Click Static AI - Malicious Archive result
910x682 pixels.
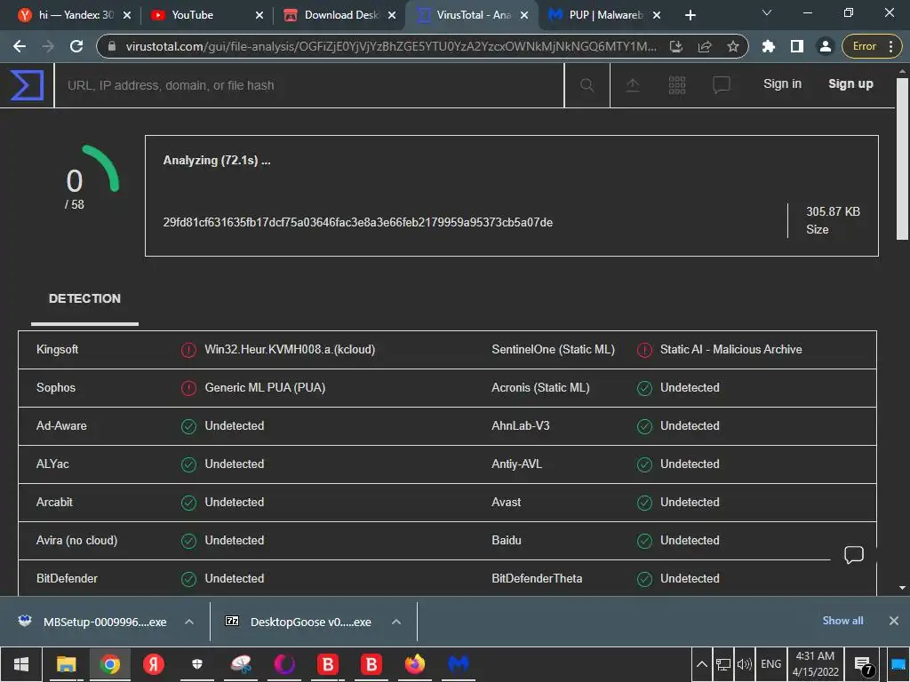click(x=730, y=350)
